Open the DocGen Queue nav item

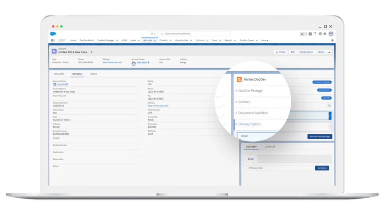(247, 40)
